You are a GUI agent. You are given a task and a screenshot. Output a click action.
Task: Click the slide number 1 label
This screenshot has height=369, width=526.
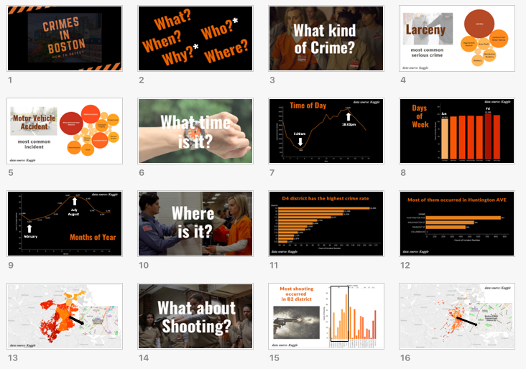point(10,81)
